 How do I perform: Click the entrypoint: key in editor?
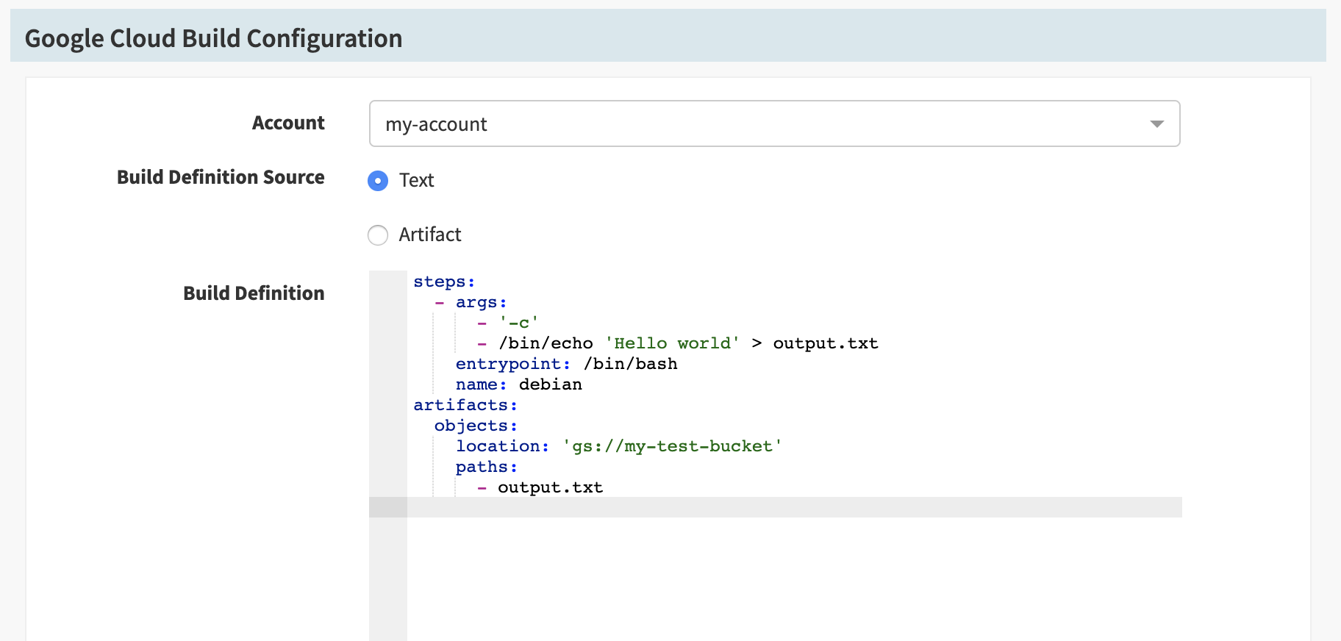coord(512,365)
